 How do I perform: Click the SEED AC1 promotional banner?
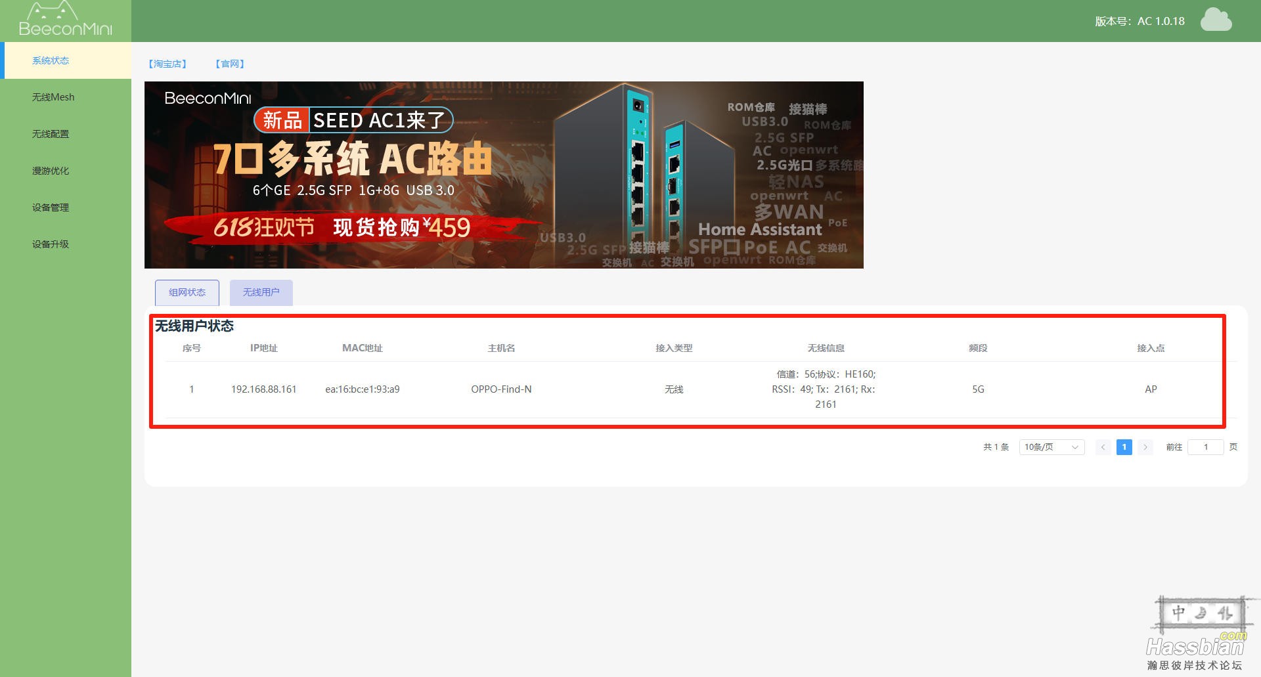504,175
